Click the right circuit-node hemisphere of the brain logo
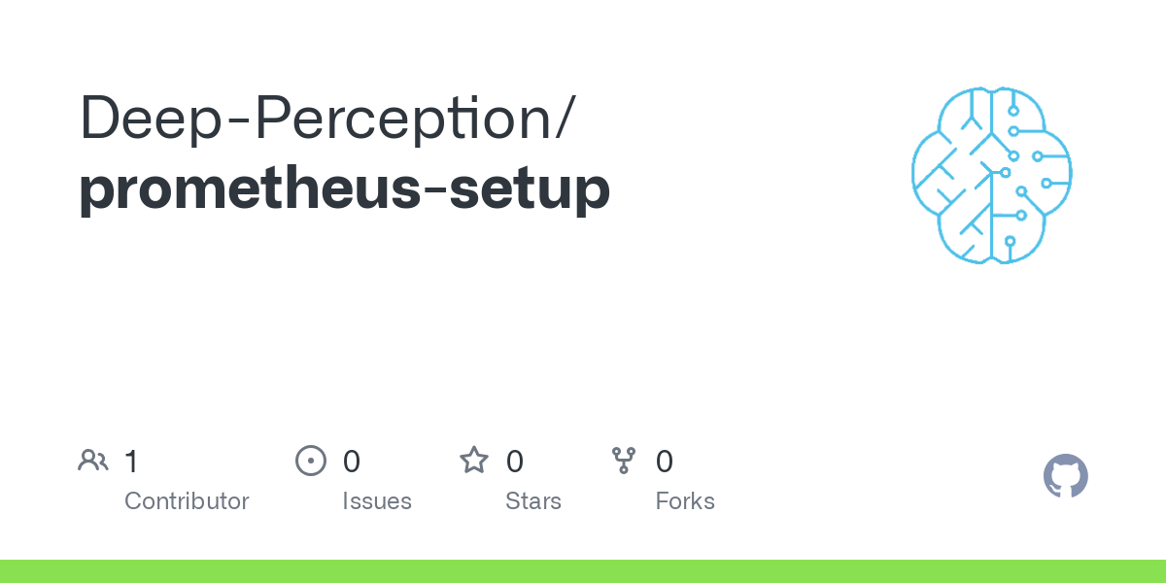Image resolution: width=1166 pixels, height=583 pixels. click(1030, 175)
